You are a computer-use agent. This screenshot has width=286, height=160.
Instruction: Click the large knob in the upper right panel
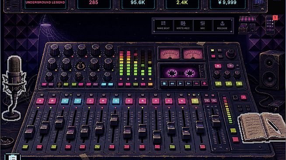pos(231,53)
